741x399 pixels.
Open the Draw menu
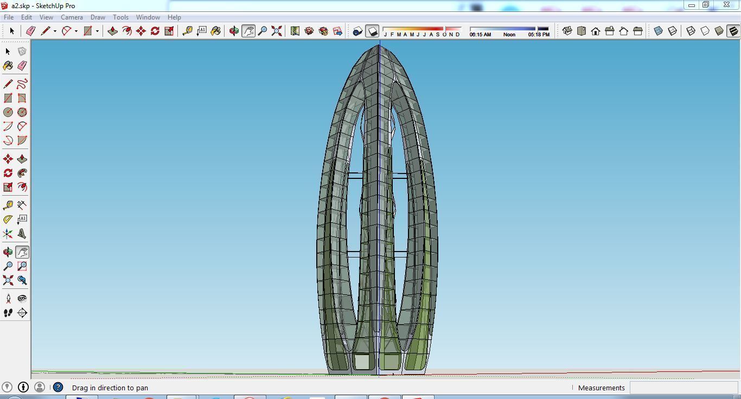98,17
